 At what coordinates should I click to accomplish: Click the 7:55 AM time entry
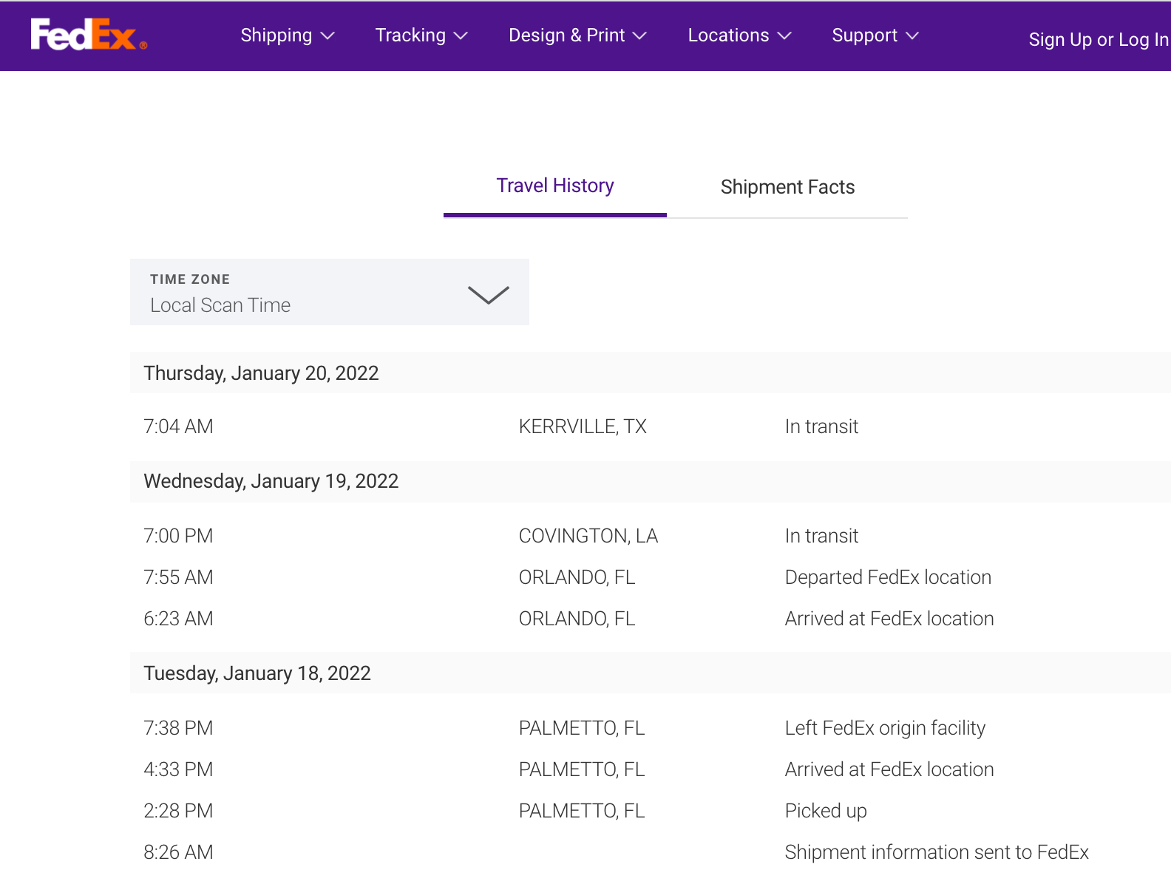point(178,577)
